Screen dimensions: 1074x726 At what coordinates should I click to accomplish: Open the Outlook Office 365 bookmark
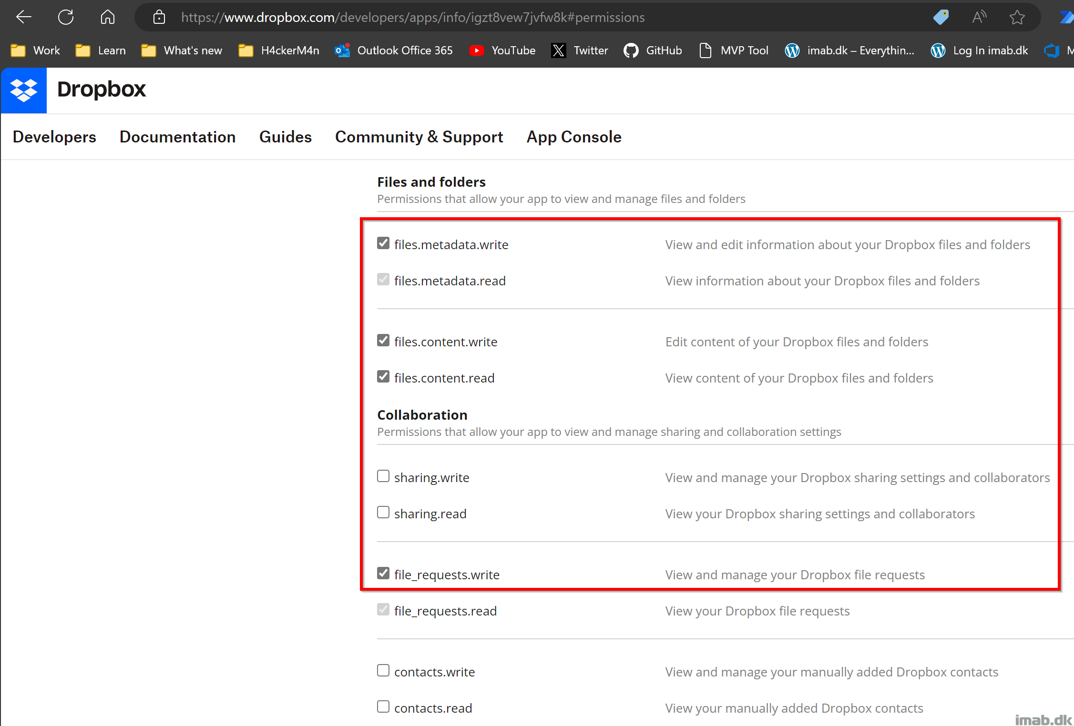click(394, 50)
